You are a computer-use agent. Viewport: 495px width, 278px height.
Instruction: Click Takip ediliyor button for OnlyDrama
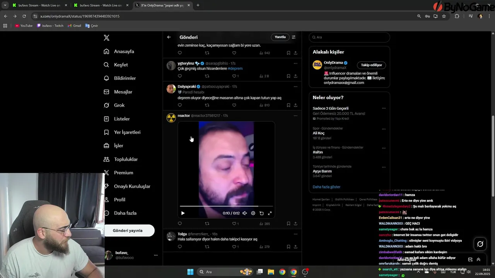(x=371, y=65)
